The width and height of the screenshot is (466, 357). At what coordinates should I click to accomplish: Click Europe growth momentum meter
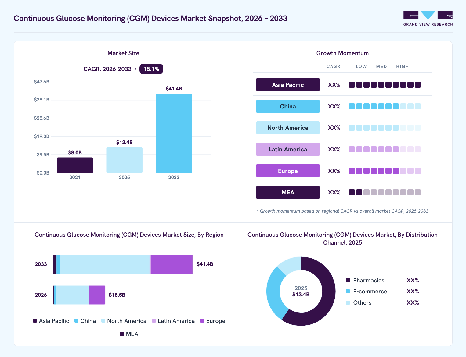(385, 171)
